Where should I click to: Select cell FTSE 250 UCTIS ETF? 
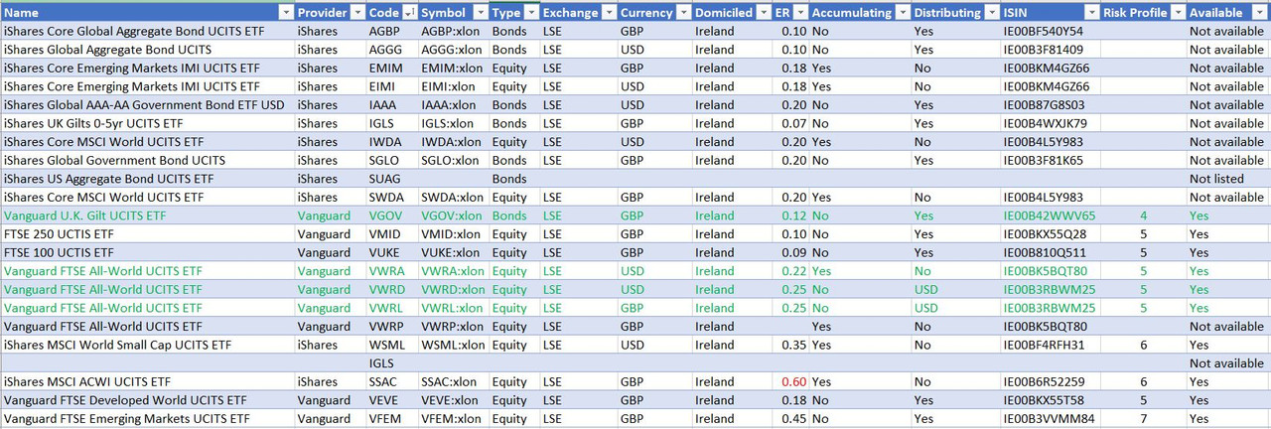pos(148,234)
